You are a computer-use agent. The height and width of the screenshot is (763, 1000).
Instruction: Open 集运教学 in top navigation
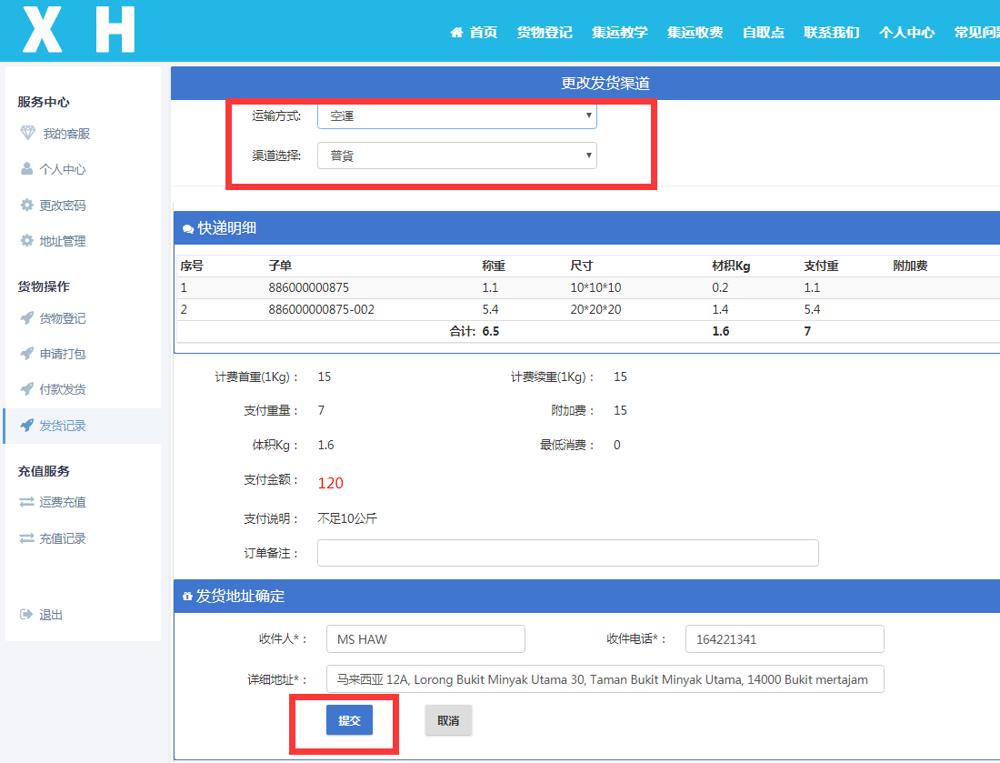619,33
